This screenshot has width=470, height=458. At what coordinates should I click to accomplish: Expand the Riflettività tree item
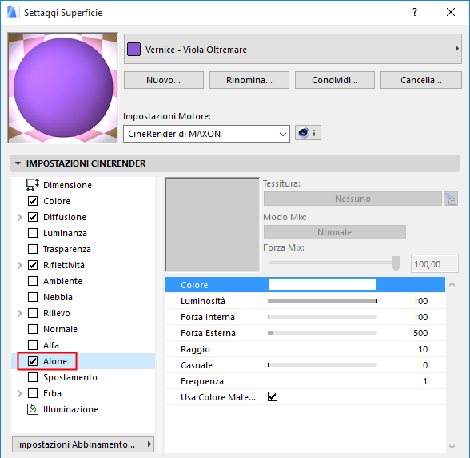tap(20, 265)
